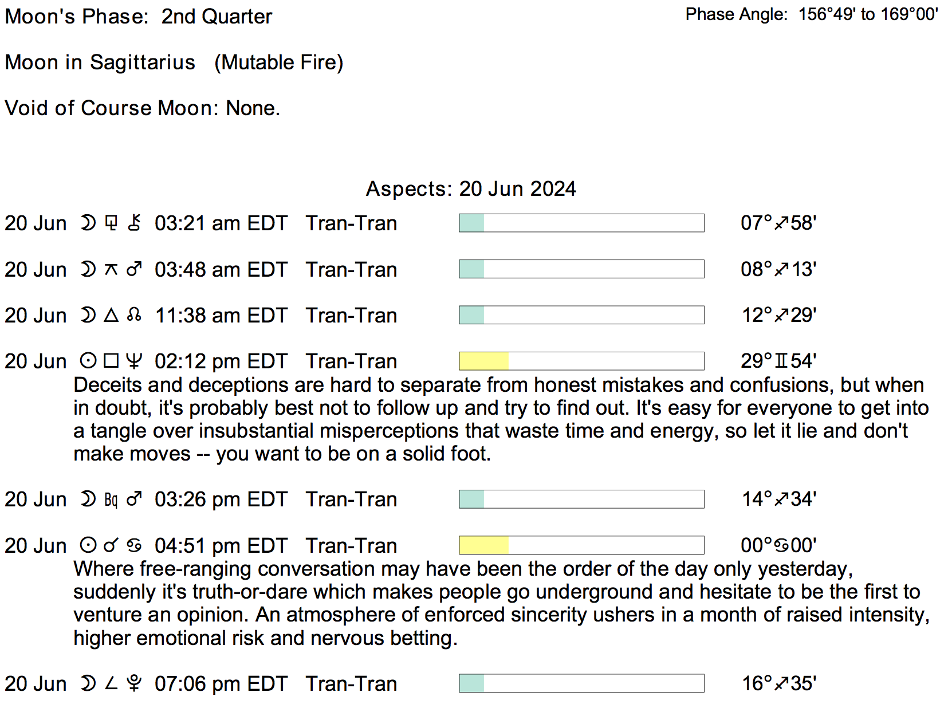Select the Neptune trident glyph at 02:12 pm
Image resolution: width=952 pixels, height=708 pixels.
pos(134,361)
